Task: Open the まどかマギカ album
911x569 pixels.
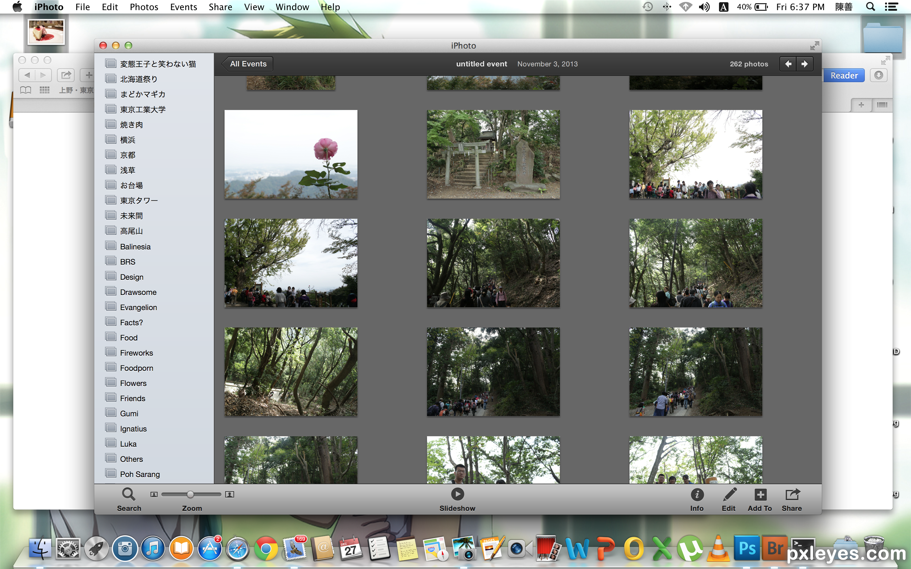Action: point(142,94)
